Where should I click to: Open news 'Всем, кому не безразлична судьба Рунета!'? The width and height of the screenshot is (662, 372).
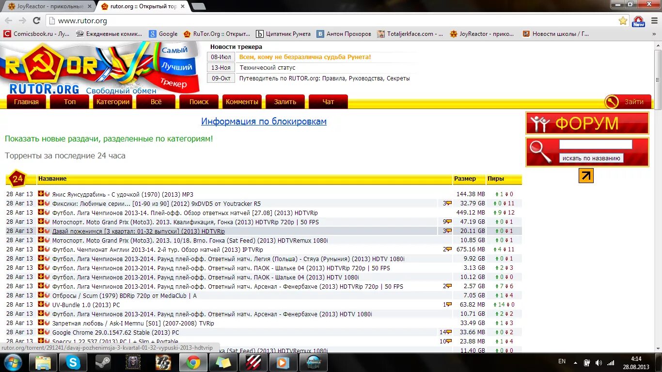pos(305,57)
